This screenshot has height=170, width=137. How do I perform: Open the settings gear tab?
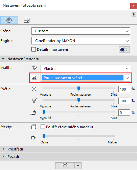tap(9, 20)
